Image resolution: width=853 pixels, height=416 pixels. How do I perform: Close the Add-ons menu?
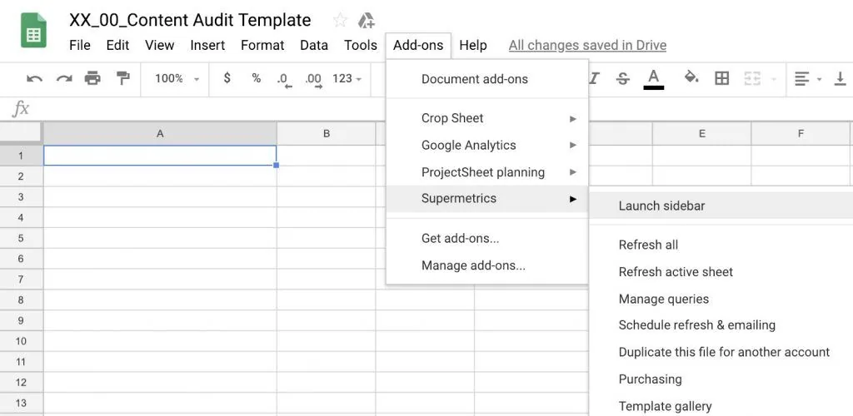418,45
